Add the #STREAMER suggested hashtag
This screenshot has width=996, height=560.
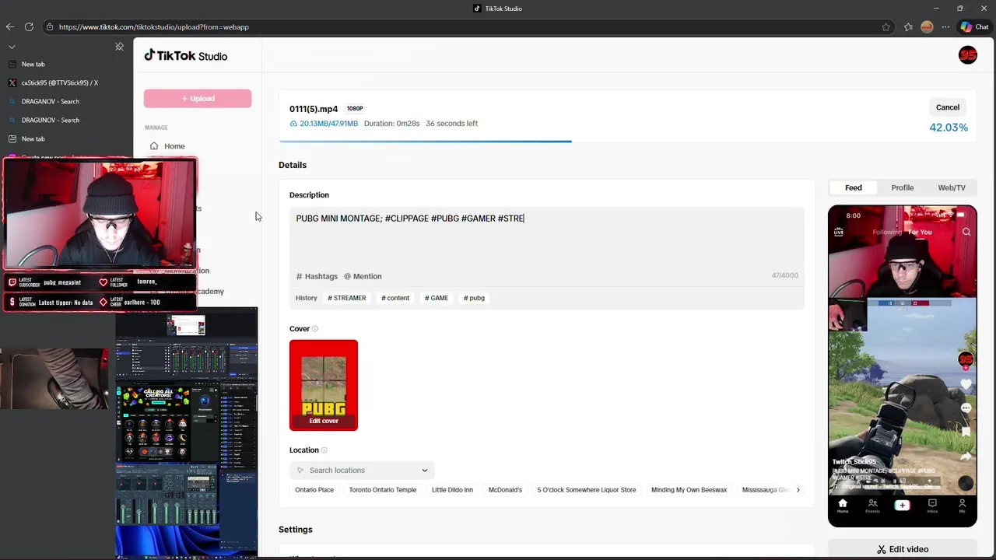coord(347,298)
